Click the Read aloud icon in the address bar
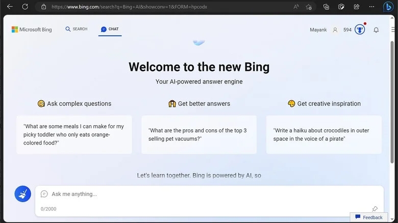This screenshot has width=398, height=223. tap(296, 7)
